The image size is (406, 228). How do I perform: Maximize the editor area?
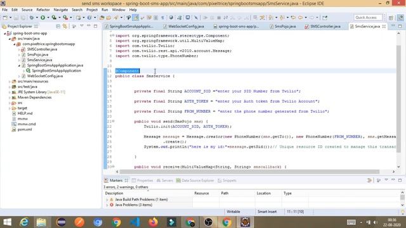pyautogui.click(x=400, y=26)
